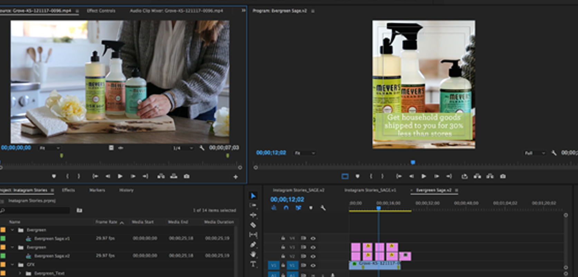Hide track V3 output with eye icon
This screenshot has width=578, height=277.
click(x=313, y=247)
